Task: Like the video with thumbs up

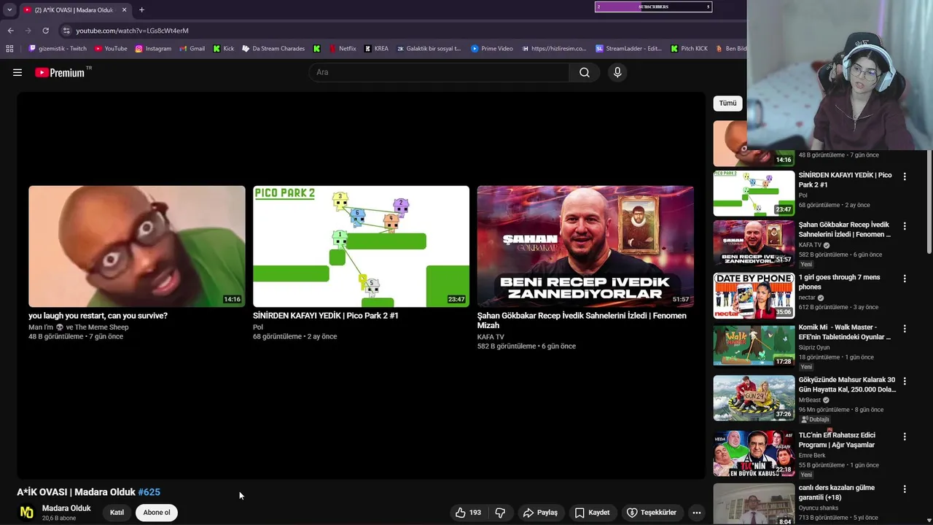Action: (x=468, y=513)
